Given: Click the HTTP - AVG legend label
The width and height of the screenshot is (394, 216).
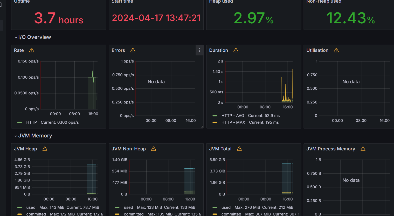Looking at the screenshot, I should (x=233, y=115).
